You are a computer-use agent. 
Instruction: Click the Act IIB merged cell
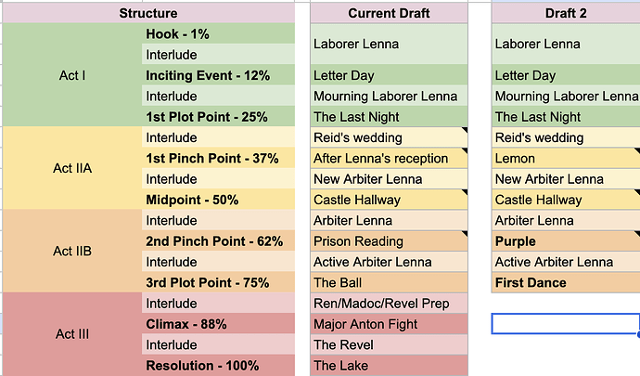[71, 251]
